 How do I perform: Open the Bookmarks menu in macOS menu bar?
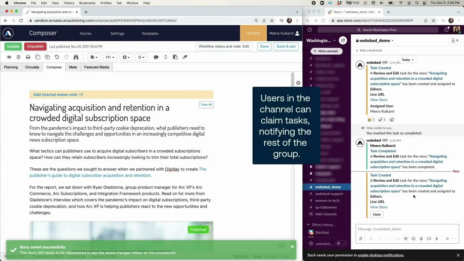pos(87,3)
